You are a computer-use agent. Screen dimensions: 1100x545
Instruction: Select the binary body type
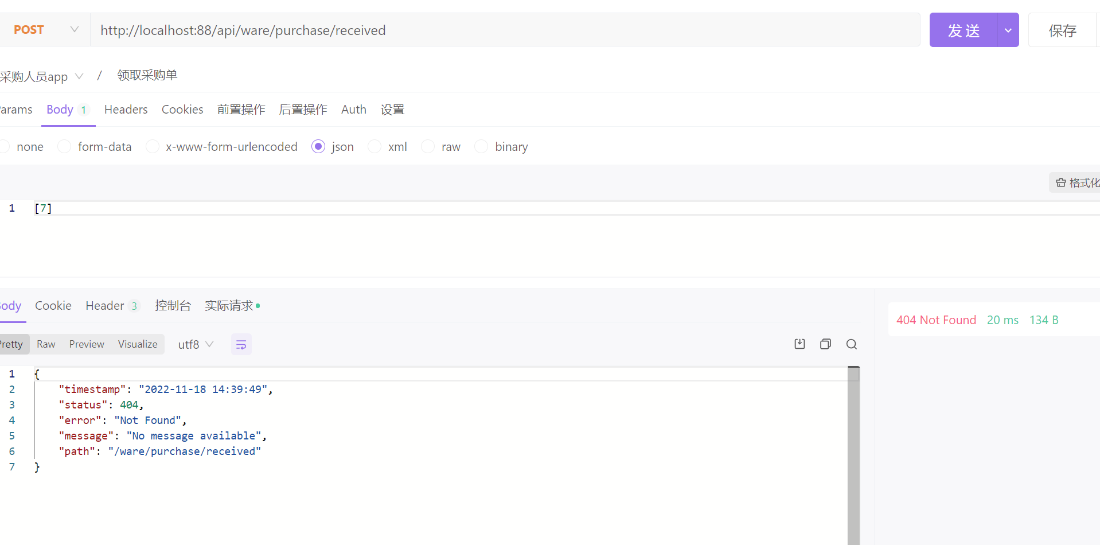pos(502,147)
